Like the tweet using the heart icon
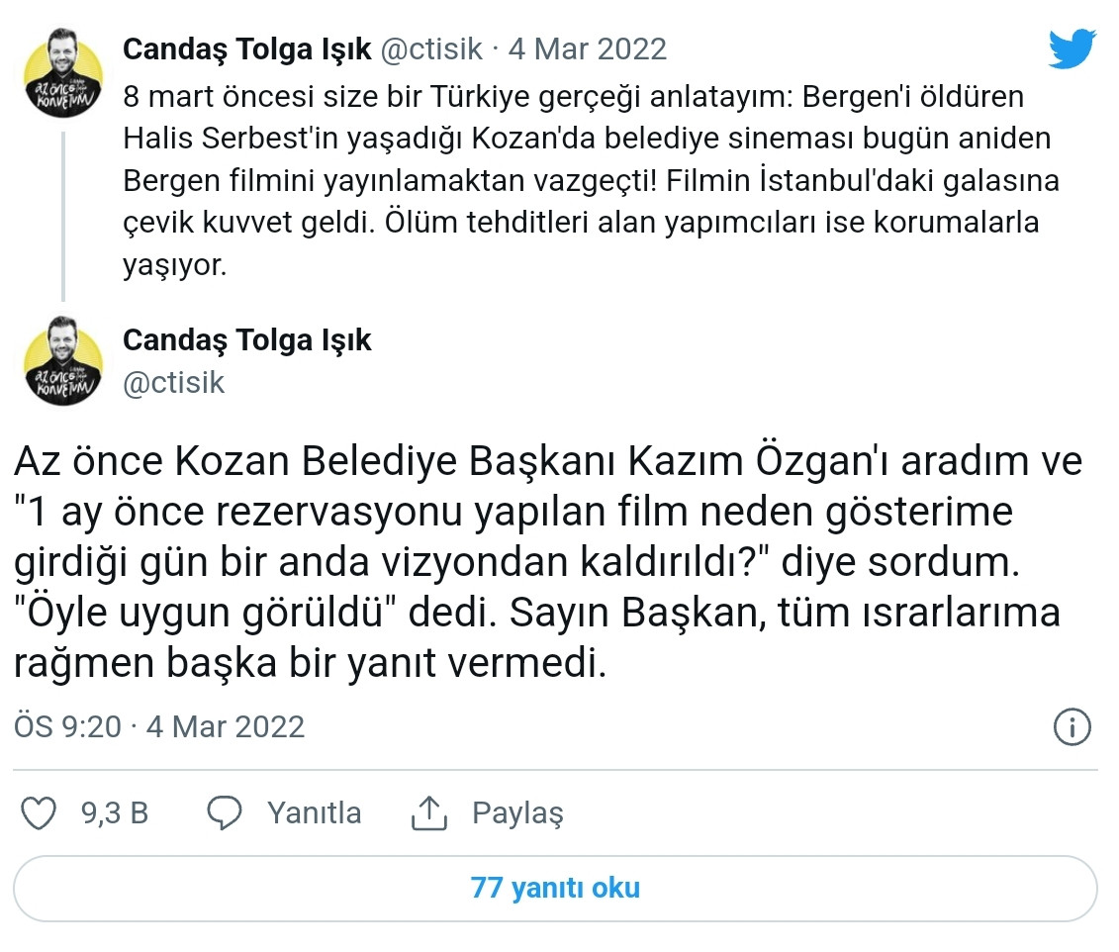The height and width of the screenshot is (952, 1119). coord(39,813)
